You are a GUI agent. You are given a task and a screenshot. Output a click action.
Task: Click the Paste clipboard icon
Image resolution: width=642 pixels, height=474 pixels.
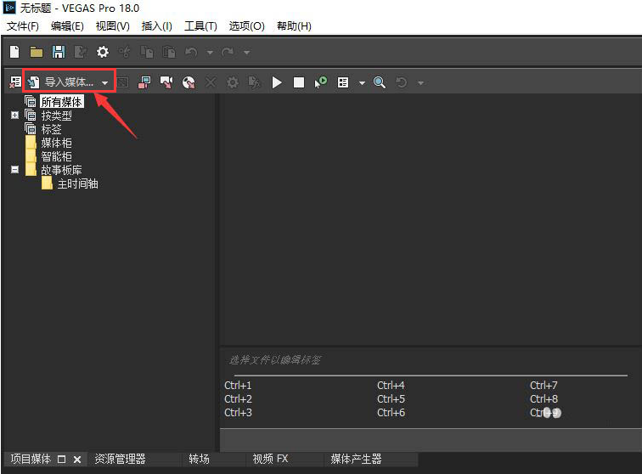pos(169,52)
